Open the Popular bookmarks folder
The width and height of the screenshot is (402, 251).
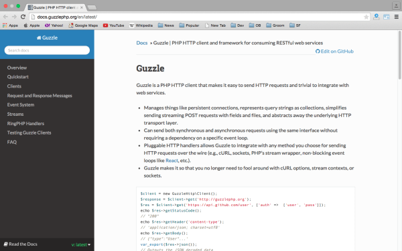(189, 25)
